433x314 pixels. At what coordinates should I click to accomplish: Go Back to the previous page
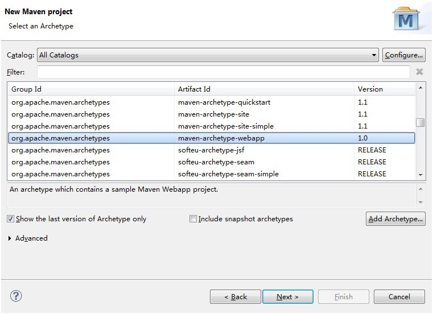236,296
